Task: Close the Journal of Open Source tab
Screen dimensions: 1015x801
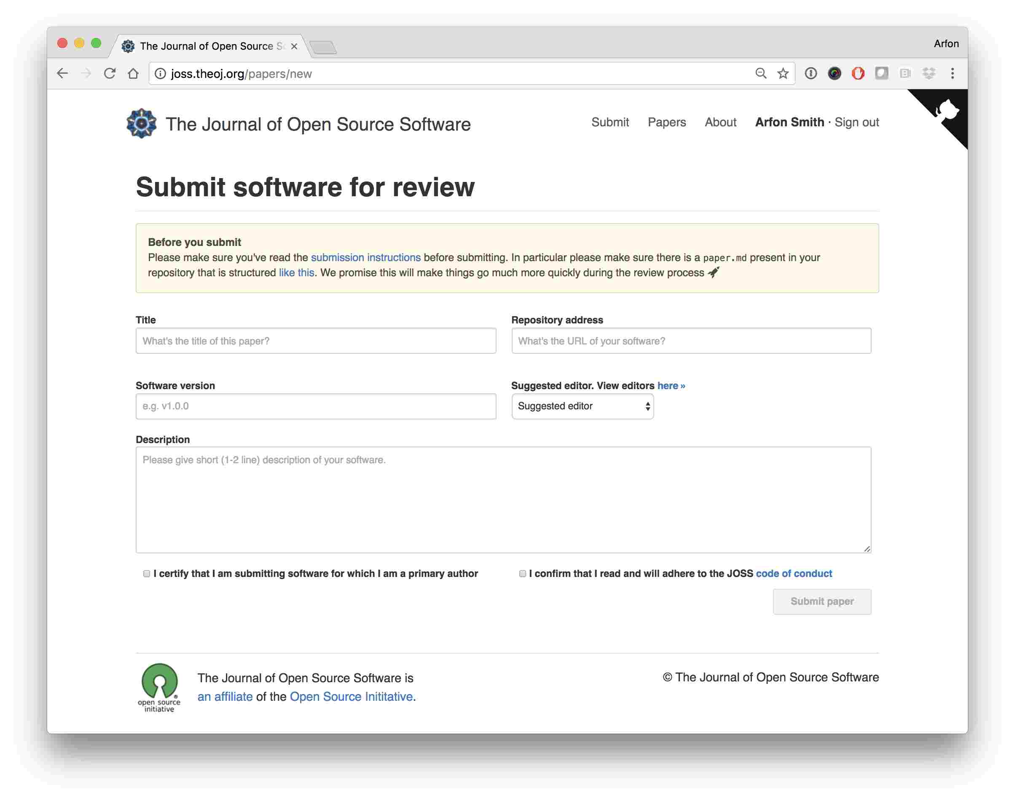Action: tap(294, 46)
